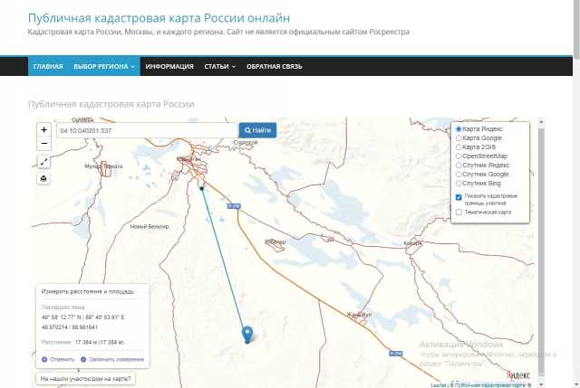Zoom in the map with plus button

tap(43, 130)
